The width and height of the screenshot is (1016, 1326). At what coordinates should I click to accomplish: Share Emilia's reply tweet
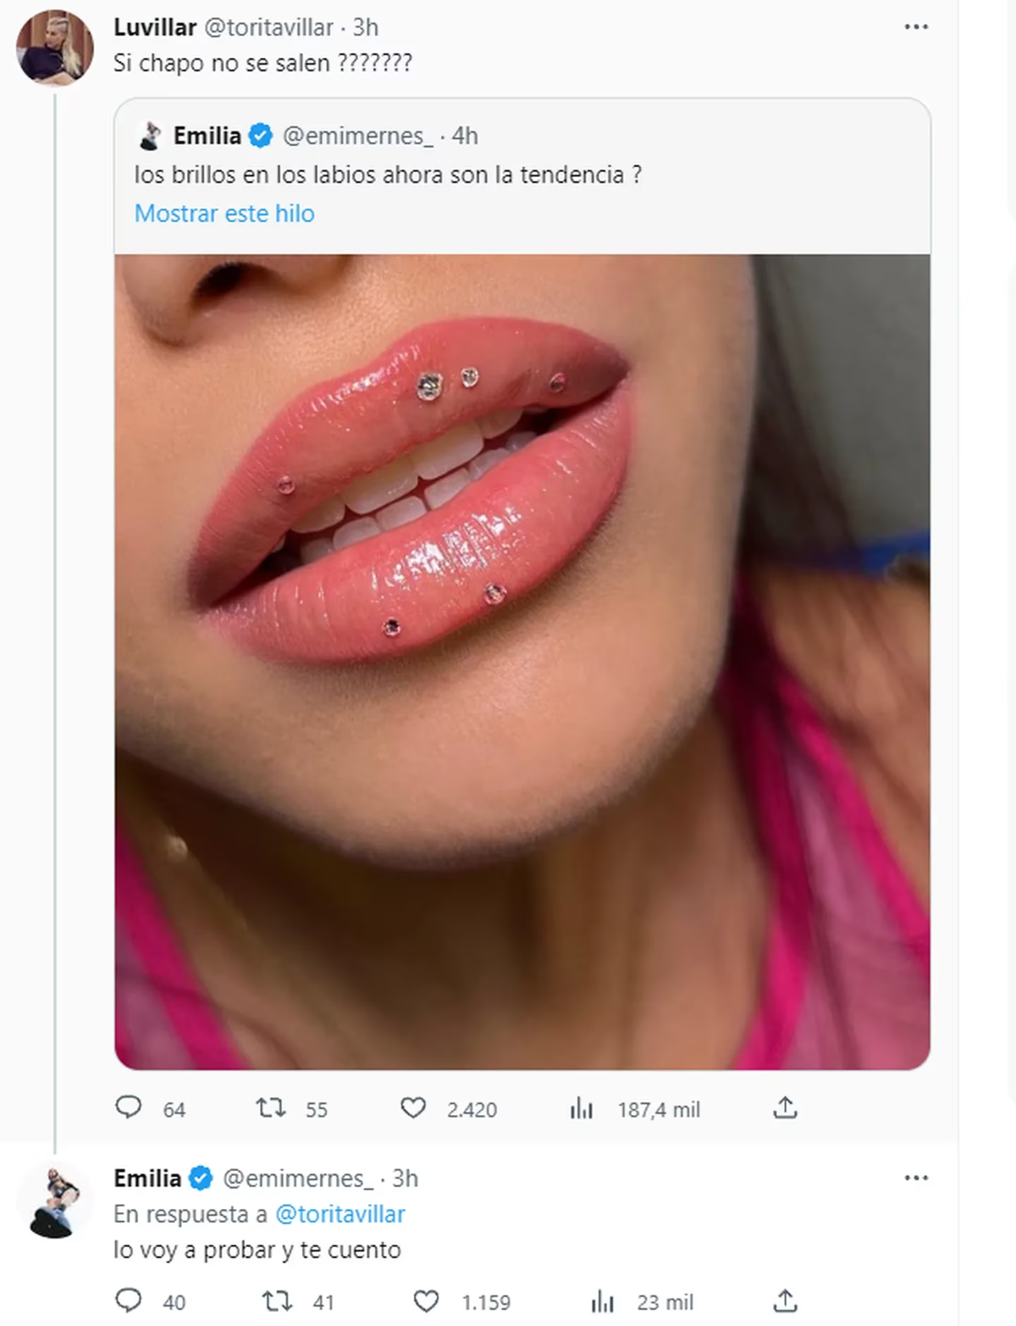785,1301
